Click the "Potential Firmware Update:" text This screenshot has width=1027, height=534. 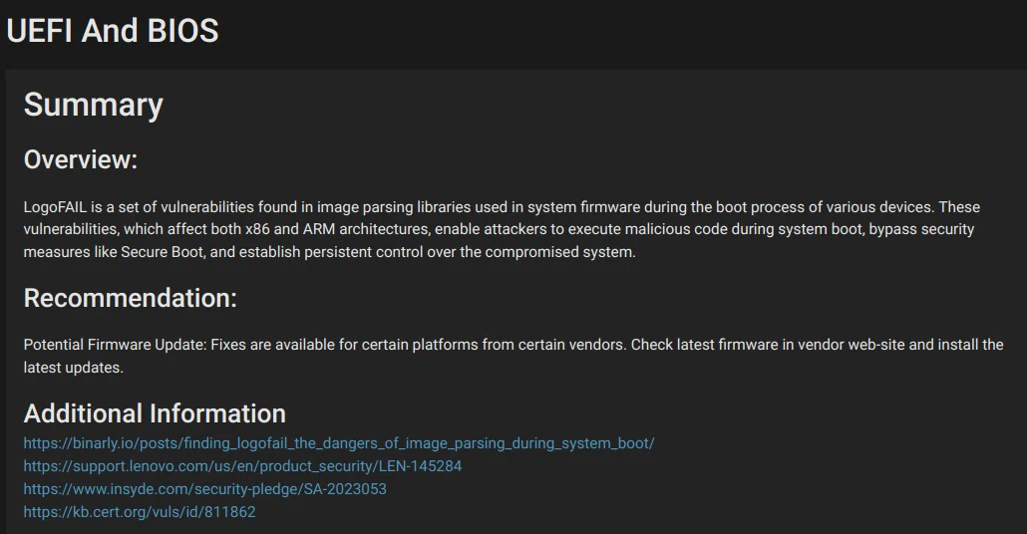[115, 345]
